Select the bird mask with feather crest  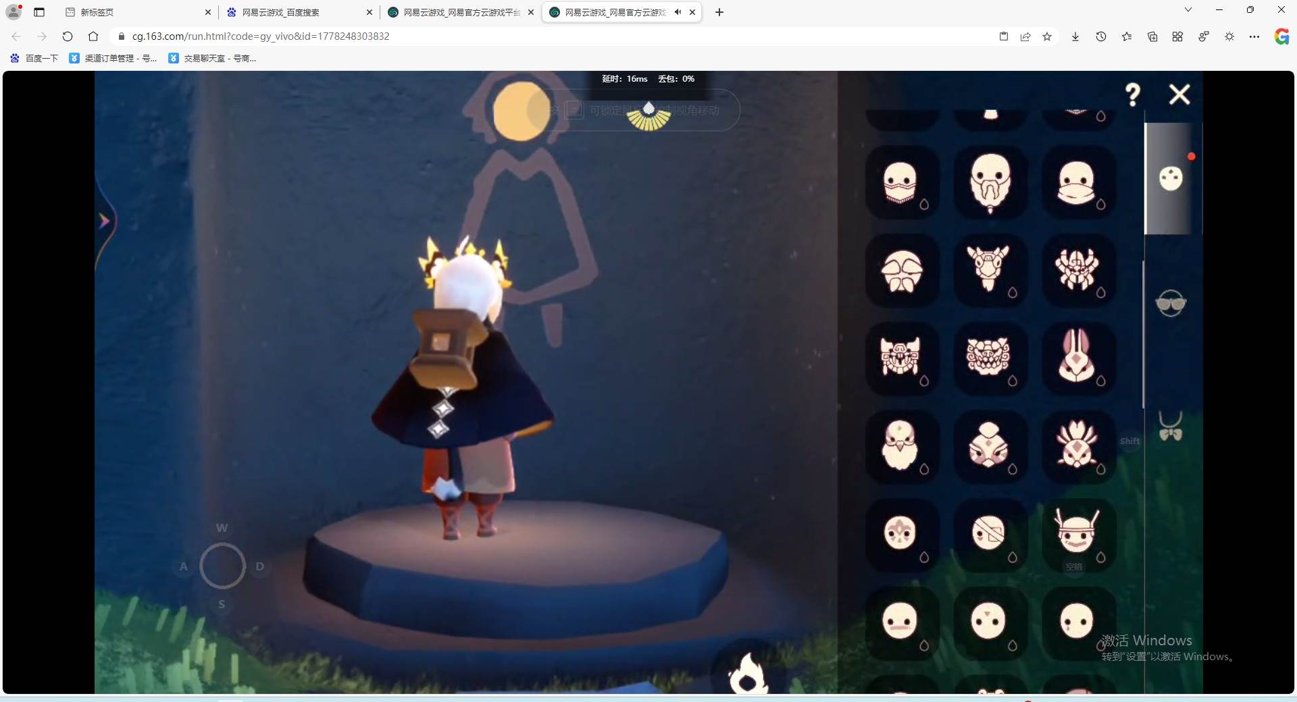click(1078, 447)
